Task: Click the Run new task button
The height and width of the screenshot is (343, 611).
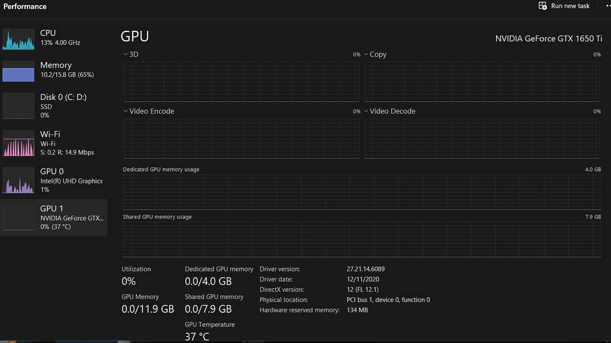Action: [564, 6]
